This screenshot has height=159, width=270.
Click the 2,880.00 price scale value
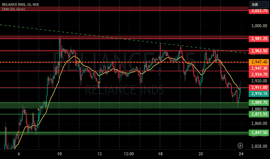259,109
